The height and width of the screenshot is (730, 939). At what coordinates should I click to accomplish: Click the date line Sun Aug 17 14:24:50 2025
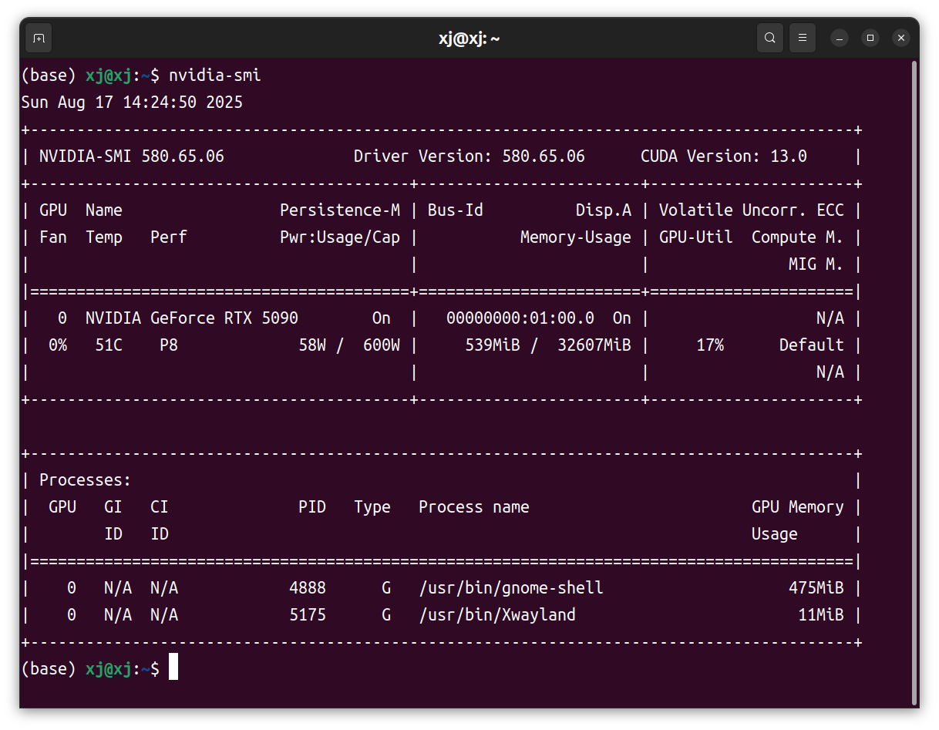coord(132,103)
